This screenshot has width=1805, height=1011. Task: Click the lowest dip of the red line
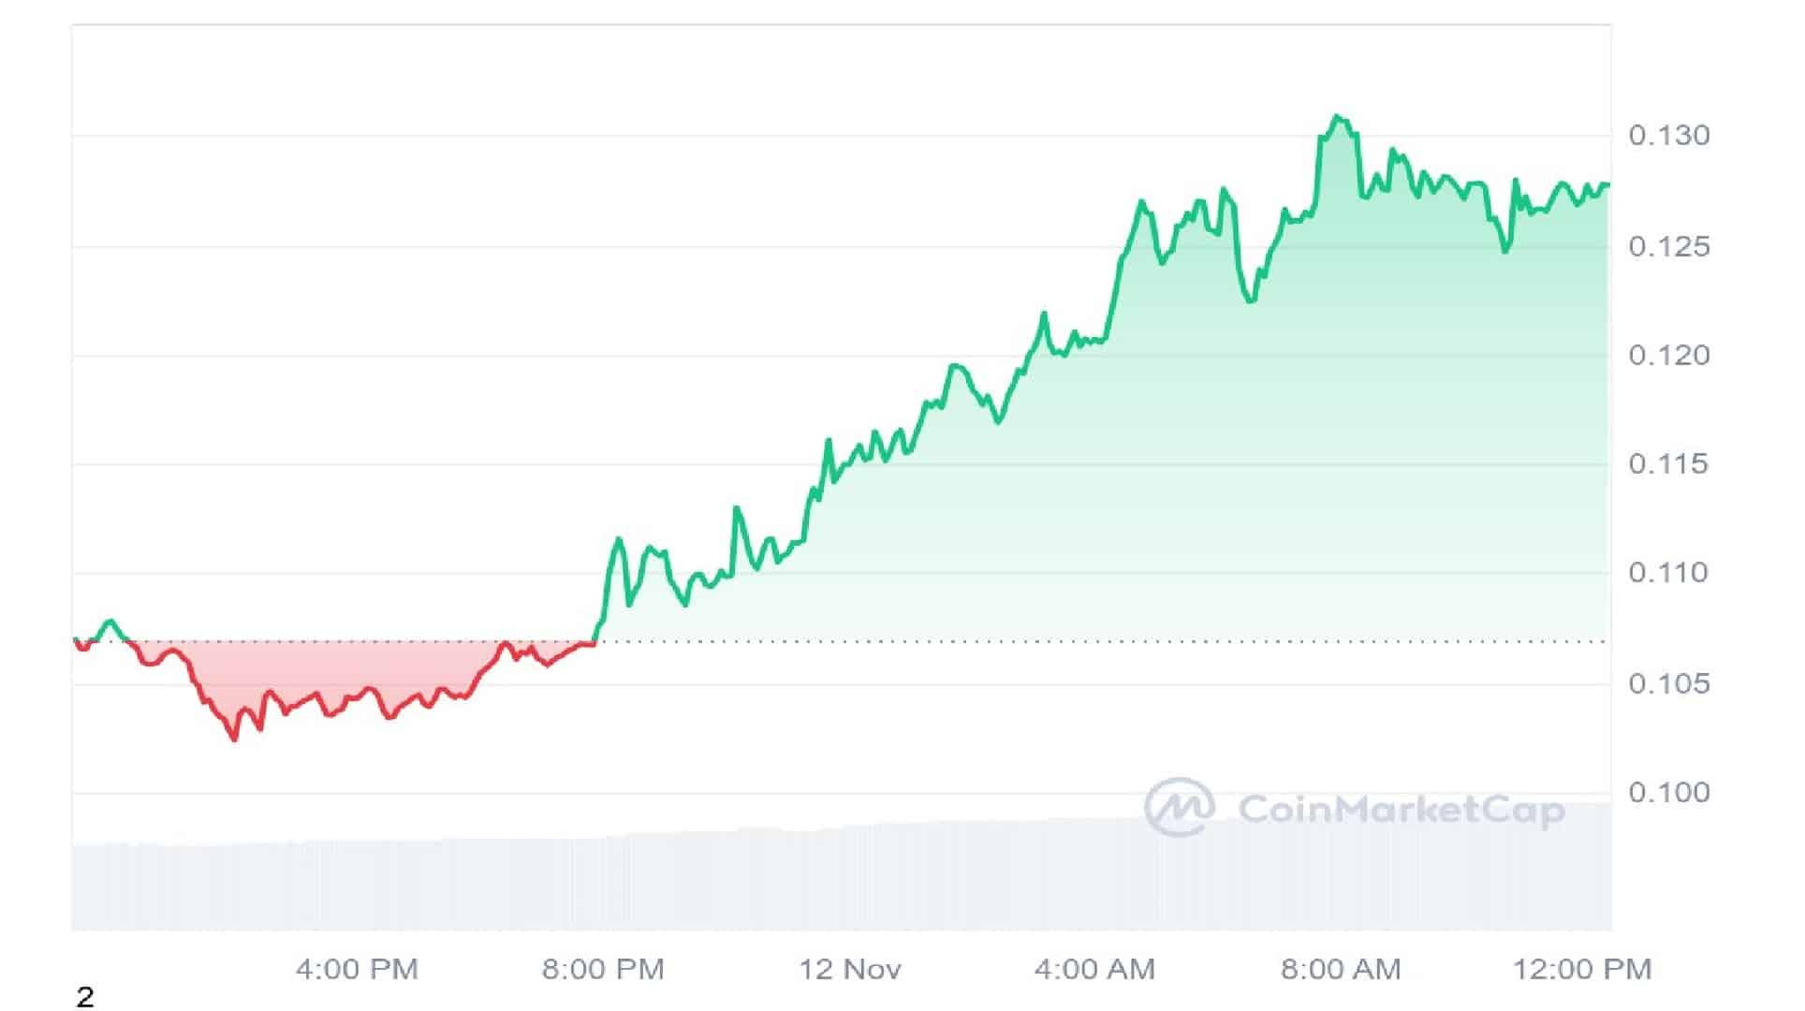234,740
